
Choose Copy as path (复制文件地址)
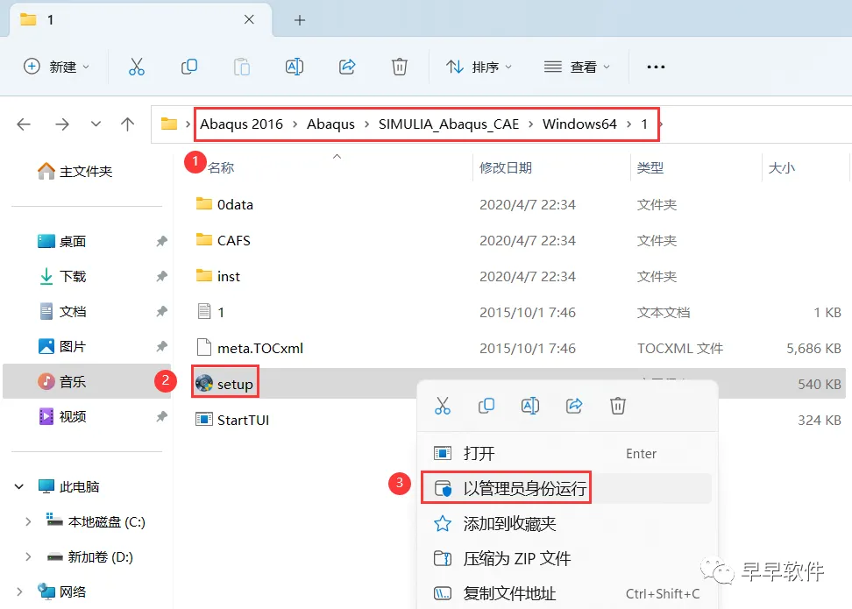click(567, 593)
